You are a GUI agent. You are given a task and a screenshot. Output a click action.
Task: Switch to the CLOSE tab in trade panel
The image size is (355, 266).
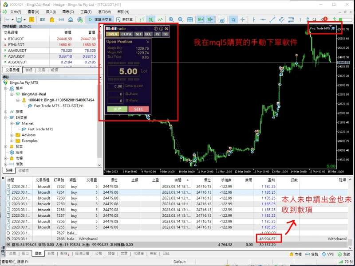127,34
